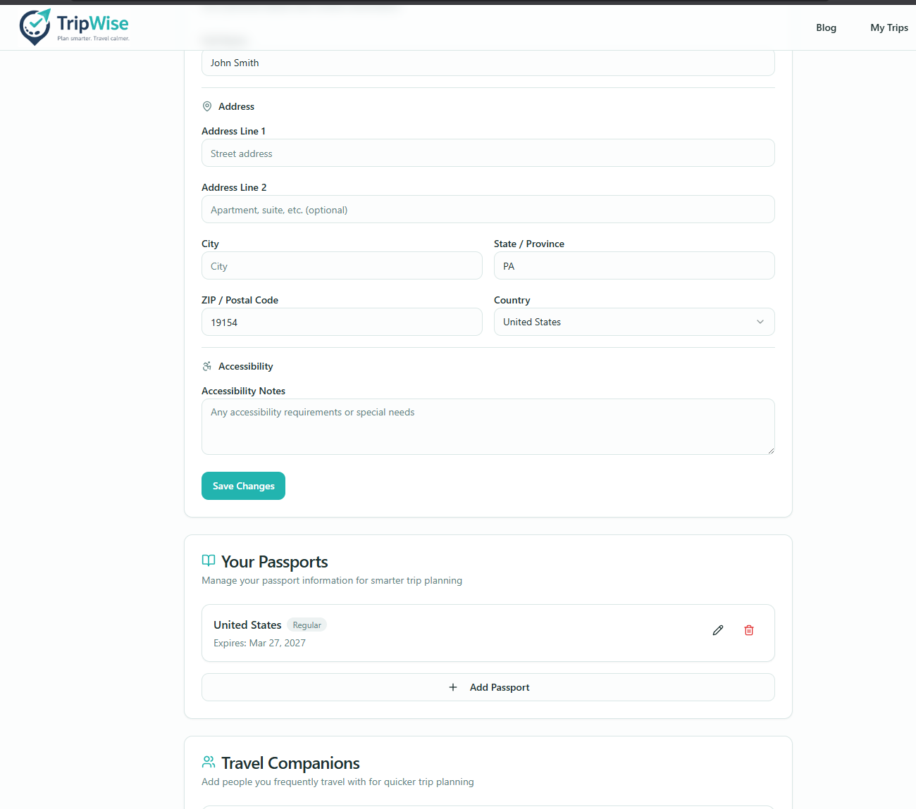
Task: Click the Your Passports book icon
Action: point(208,560)
